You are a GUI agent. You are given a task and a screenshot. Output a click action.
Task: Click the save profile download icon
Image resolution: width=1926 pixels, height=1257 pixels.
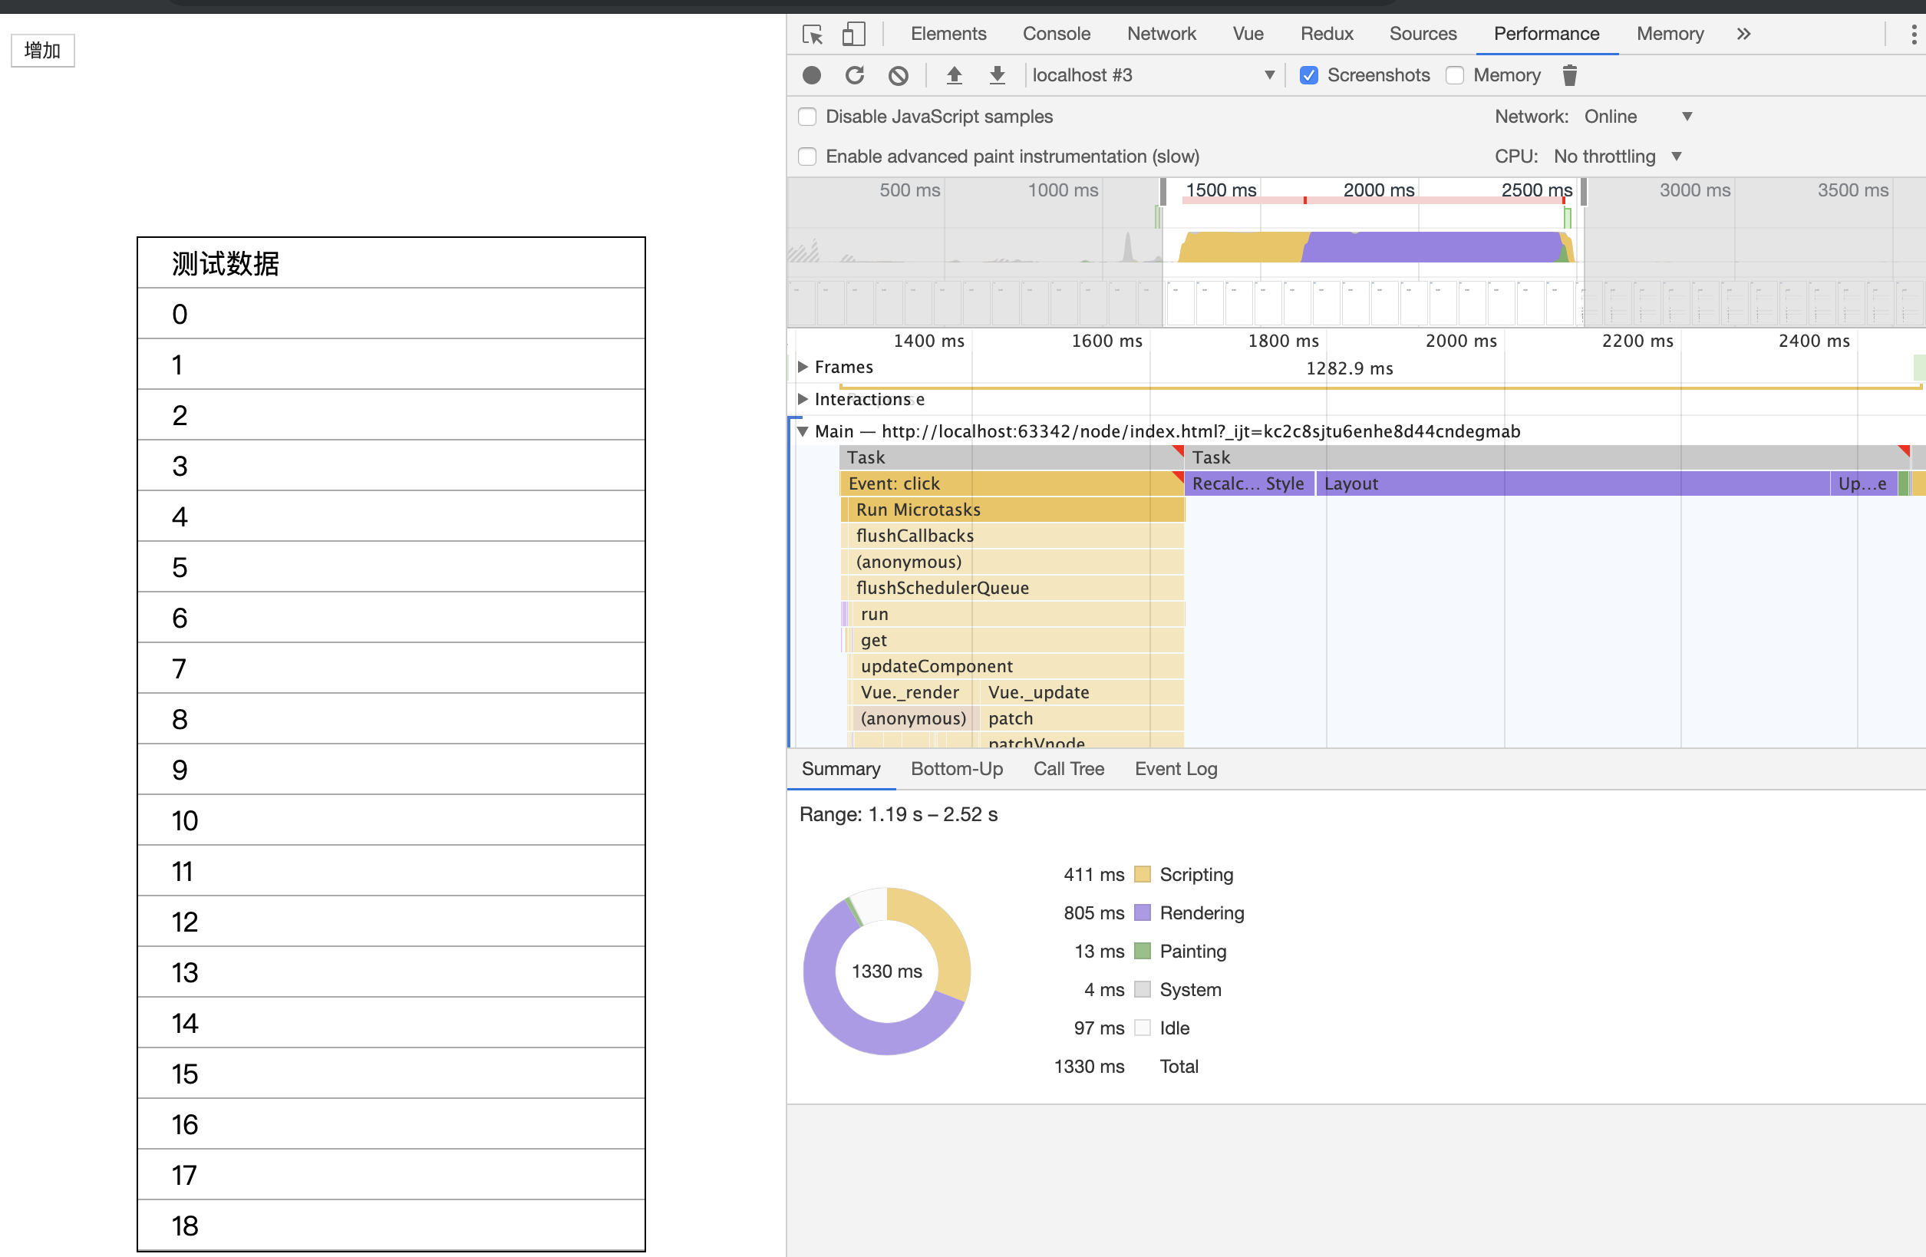pyautogui.click(x=997, y=75)
